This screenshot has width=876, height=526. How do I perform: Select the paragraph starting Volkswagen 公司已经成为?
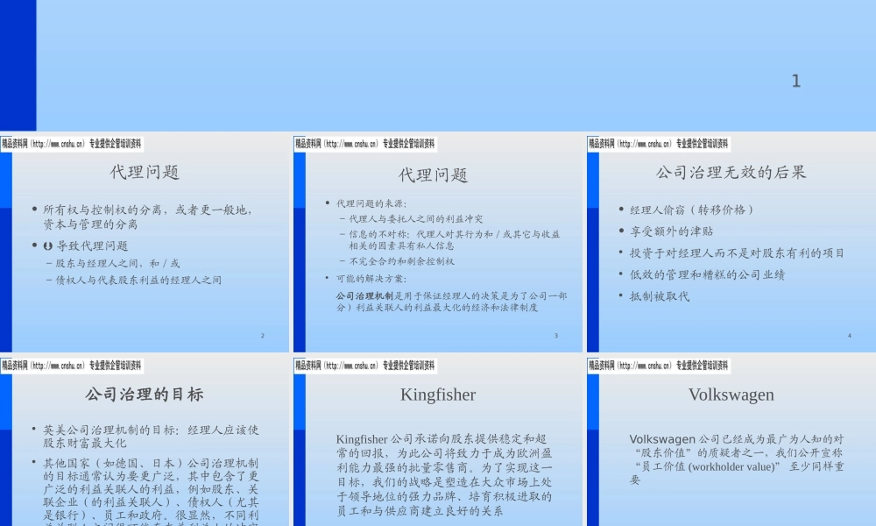[737, 459]
